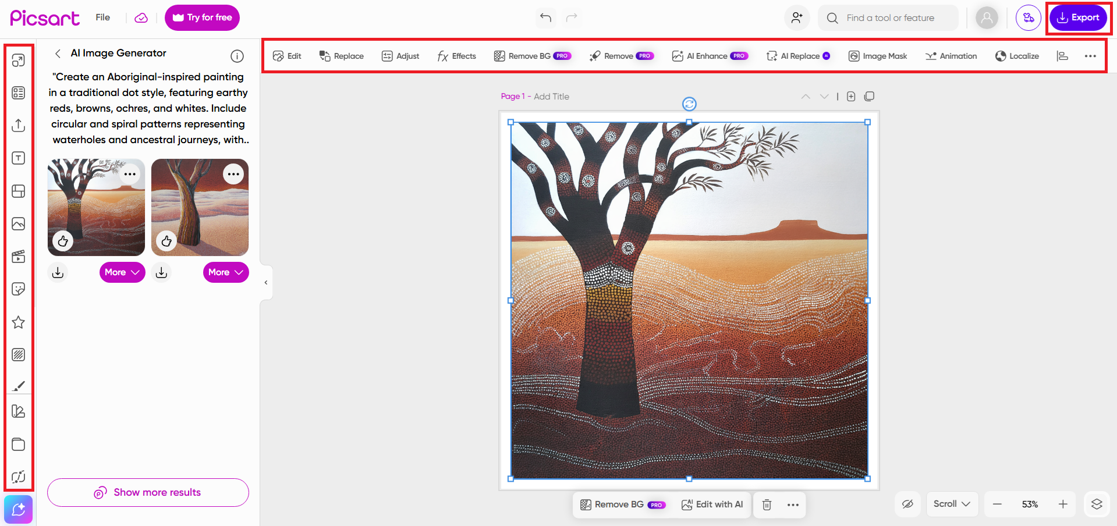Select the Draw brush tool in sidebar

click(19, 386)
